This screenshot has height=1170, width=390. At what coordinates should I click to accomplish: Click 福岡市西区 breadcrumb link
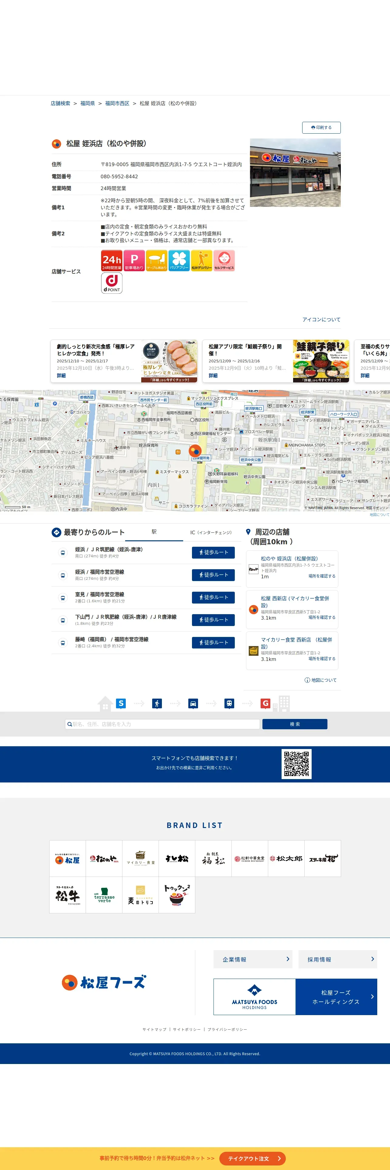click(117, 104)
